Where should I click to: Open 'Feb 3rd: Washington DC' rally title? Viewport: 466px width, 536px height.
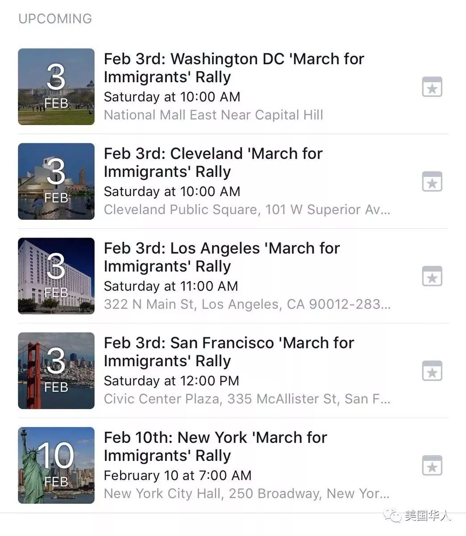click(234, 68)
